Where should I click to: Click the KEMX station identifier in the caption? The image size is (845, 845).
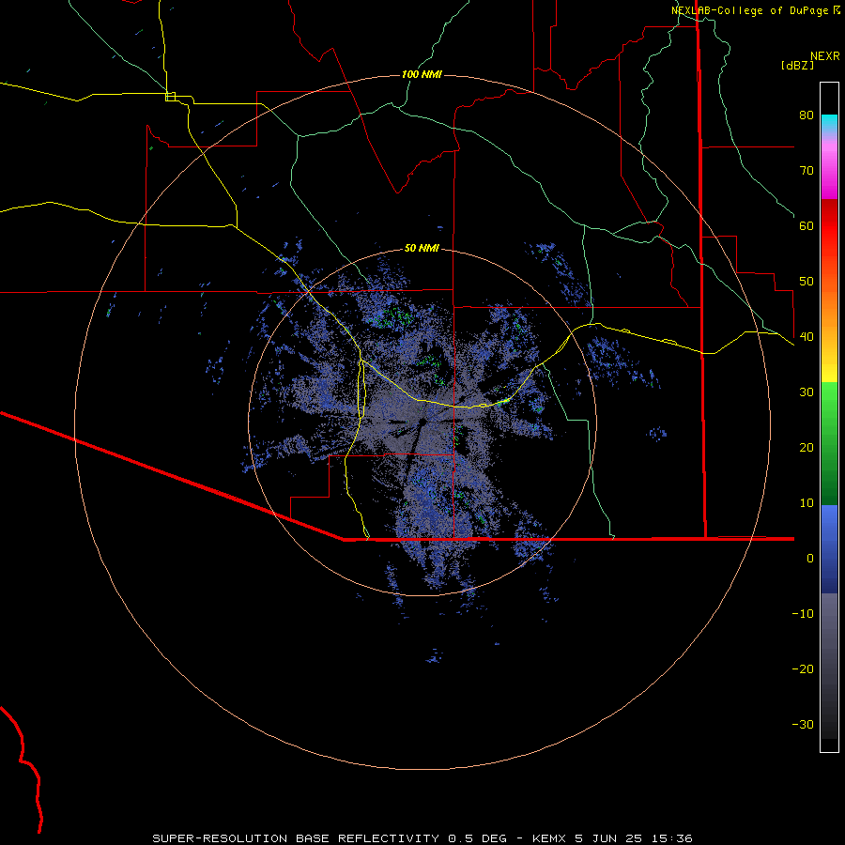tap(548, 838)
